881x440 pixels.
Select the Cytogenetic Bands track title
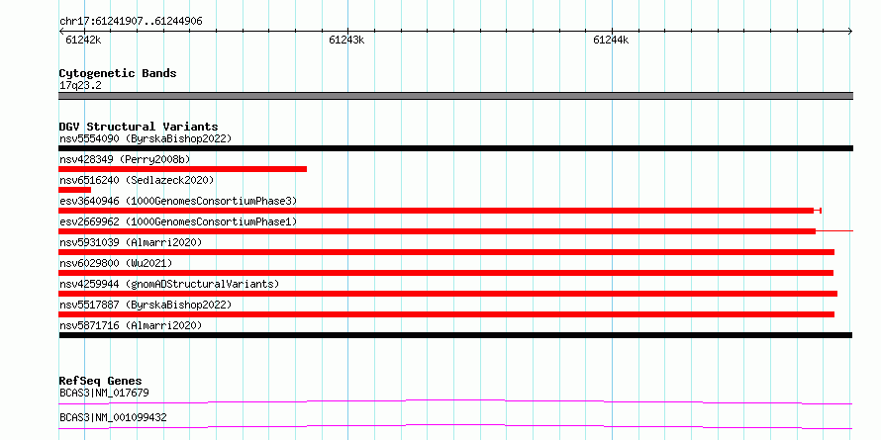118,73
